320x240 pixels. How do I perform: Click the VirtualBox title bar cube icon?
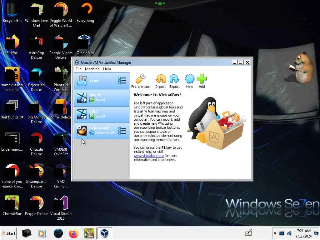pyautogui.click(x=77, y=62)
